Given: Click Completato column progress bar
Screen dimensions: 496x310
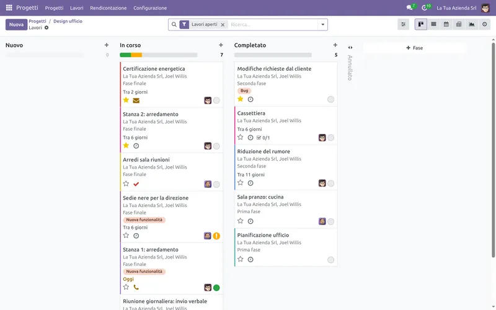Looking at the screenshot, I should (x=273, y=55).
